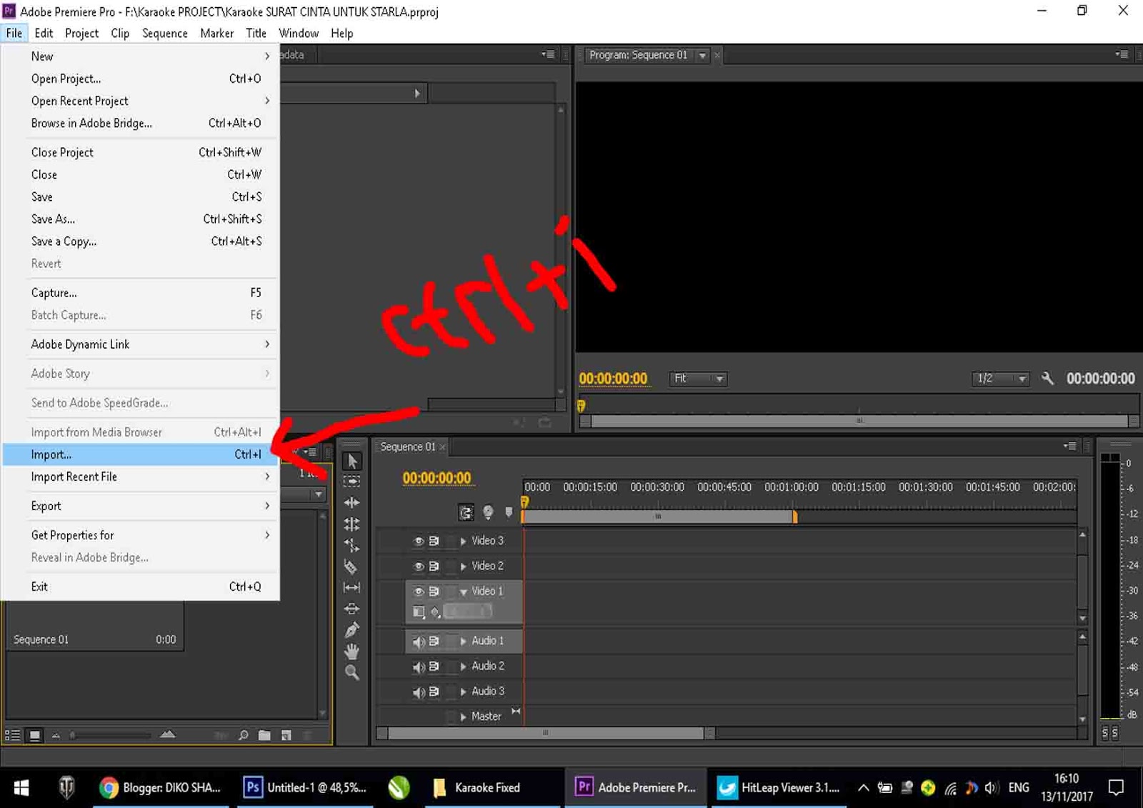Click the New Item icon in Project panel
Viewport: 1143px width, 808px height.
pyautogui.click(x=286, y=734)
